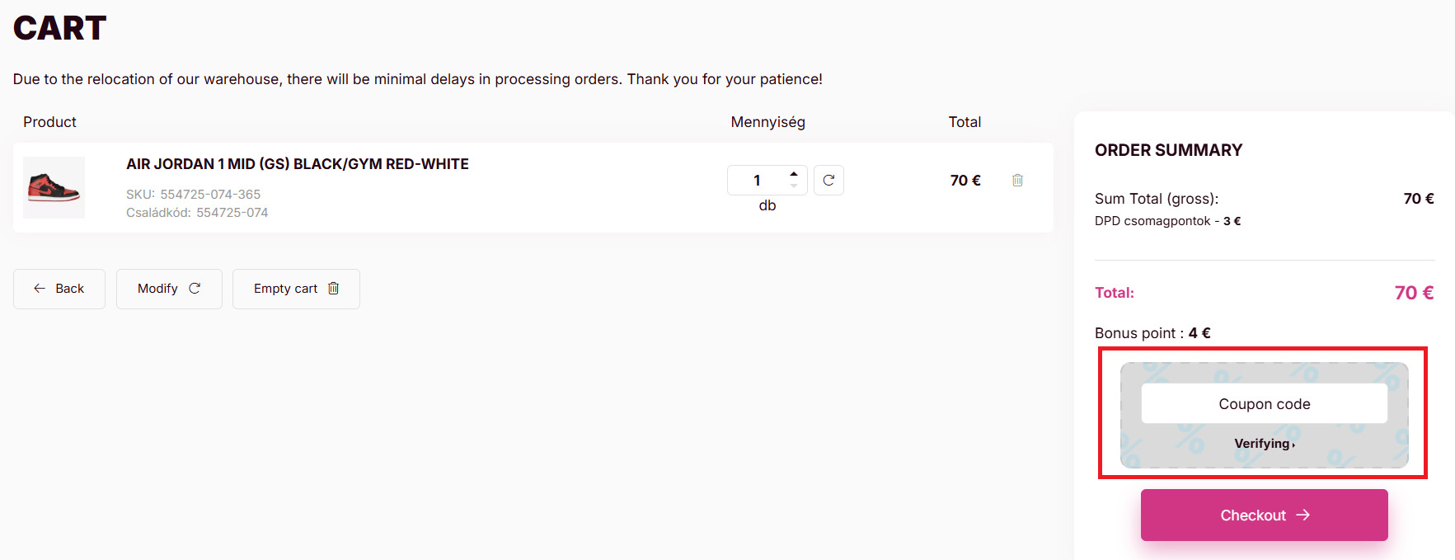This screenshot has width=1455, height=560.
Task: Delete Air Jordan item with trash icon
Action: pos(1017,180)
